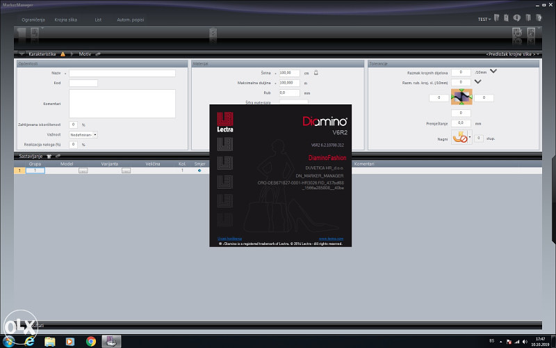Click the right tolerance value field
Screen dimensions: 556x348
coord(484,97)
